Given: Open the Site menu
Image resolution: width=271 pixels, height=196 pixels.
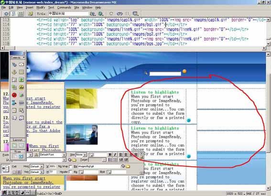Looking at the screenshot, I should point(76,8).
